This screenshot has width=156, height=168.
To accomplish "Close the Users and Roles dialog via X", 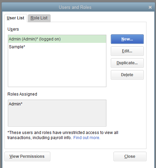I will (x=150, y=7).
